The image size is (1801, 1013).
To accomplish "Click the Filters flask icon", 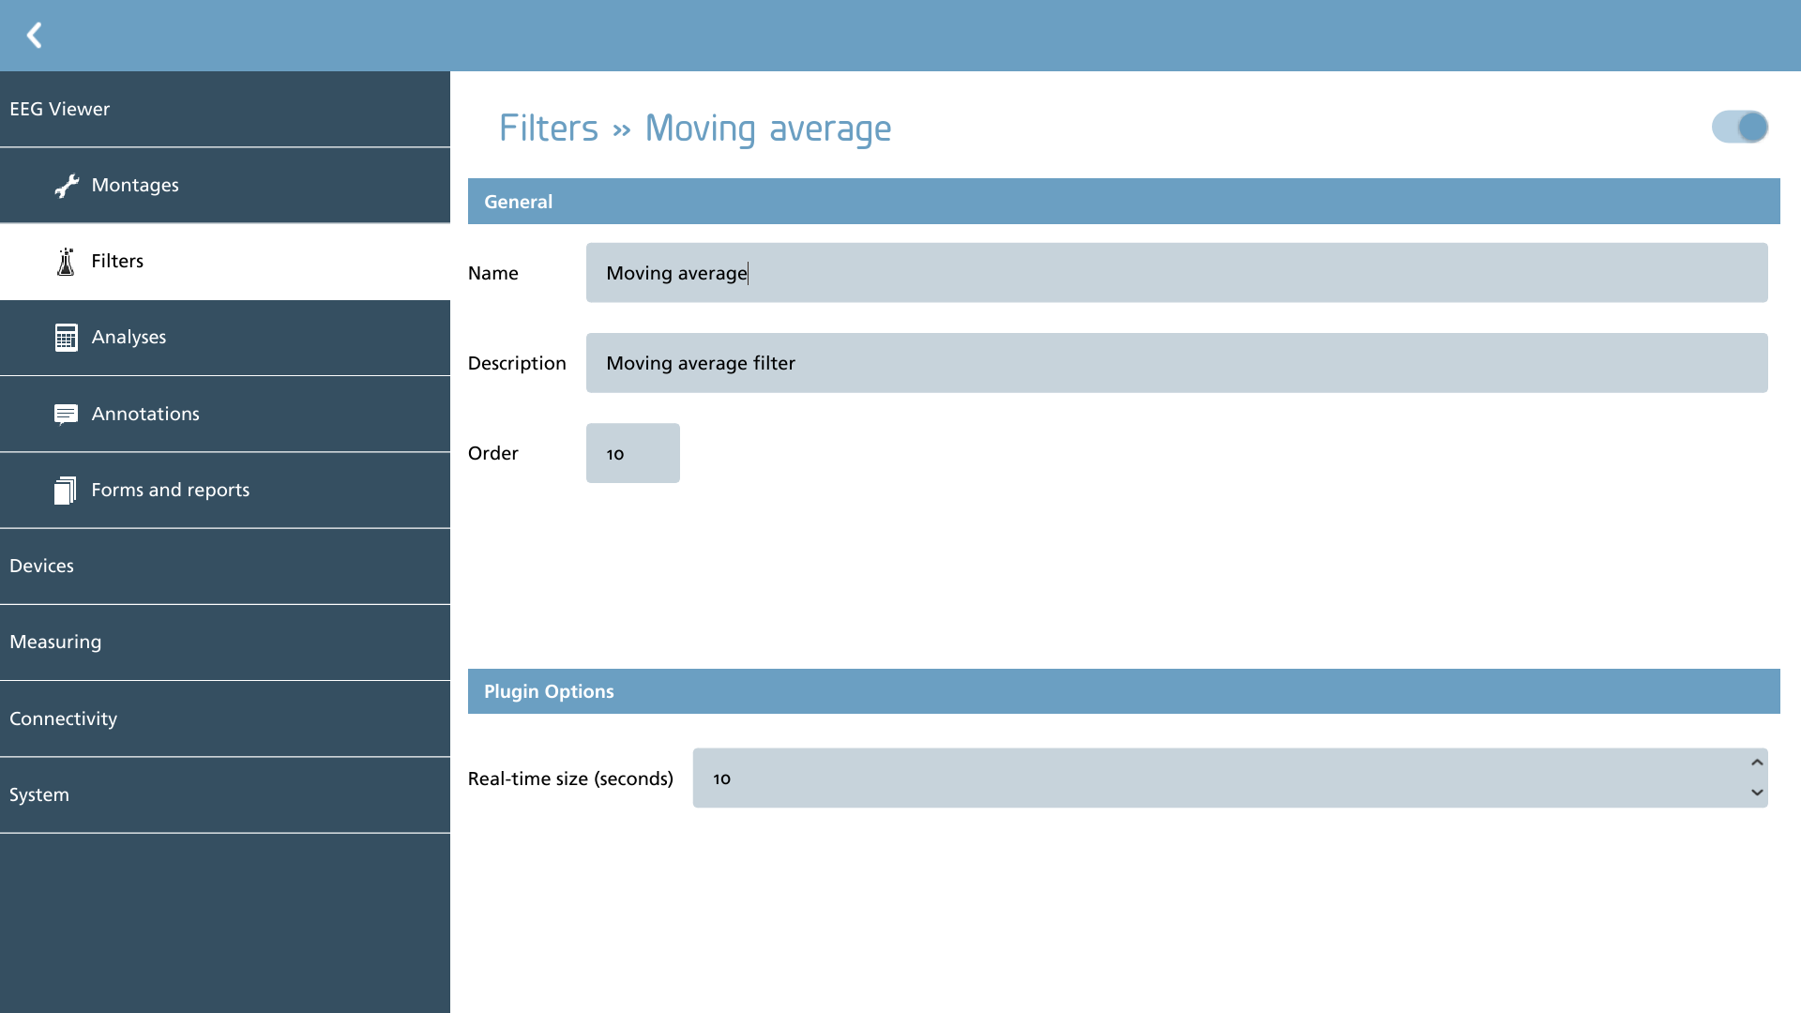I will pos(66,262).
